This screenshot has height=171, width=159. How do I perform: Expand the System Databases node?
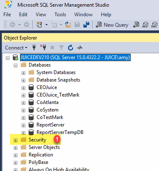point(23,73)
